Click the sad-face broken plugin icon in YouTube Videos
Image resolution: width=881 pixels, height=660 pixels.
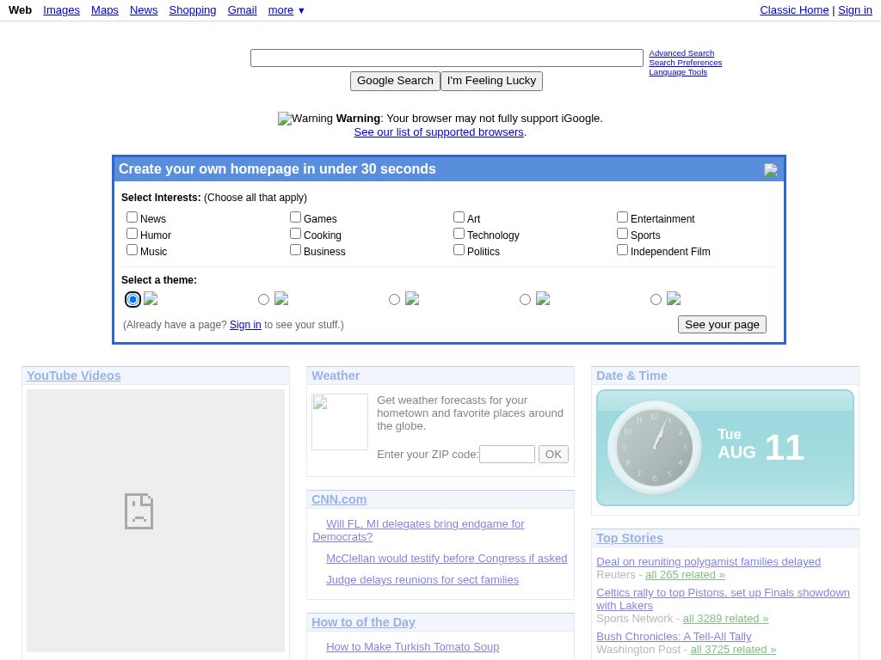pyautogui.click(x=139, y=511)
